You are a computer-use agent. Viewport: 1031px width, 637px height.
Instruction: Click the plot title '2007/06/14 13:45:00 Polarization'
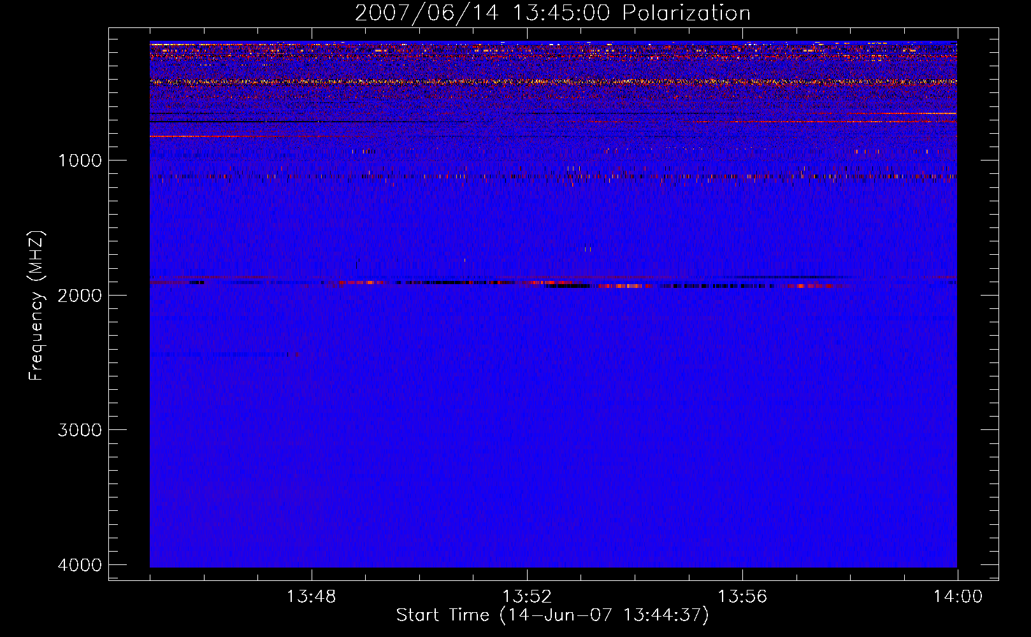[552, 13]
